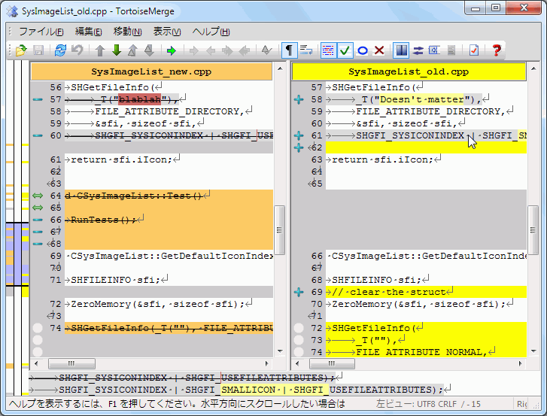Viewport: 547px width, 416px height.
Task: Click left pane horizontal scrollbar right arrow
Action: click(x=267, y=363)
